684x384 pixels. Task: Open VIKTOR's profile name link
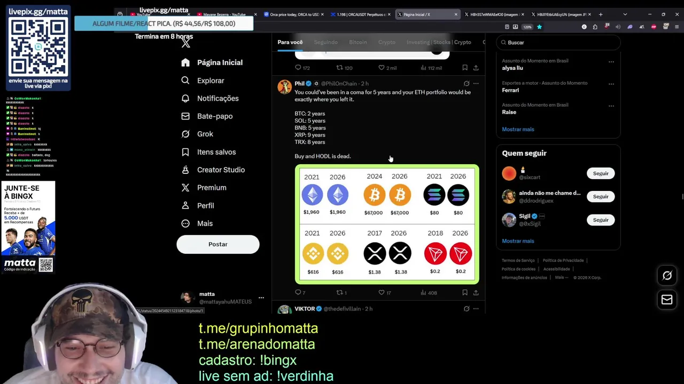click(x=305, y=309)
